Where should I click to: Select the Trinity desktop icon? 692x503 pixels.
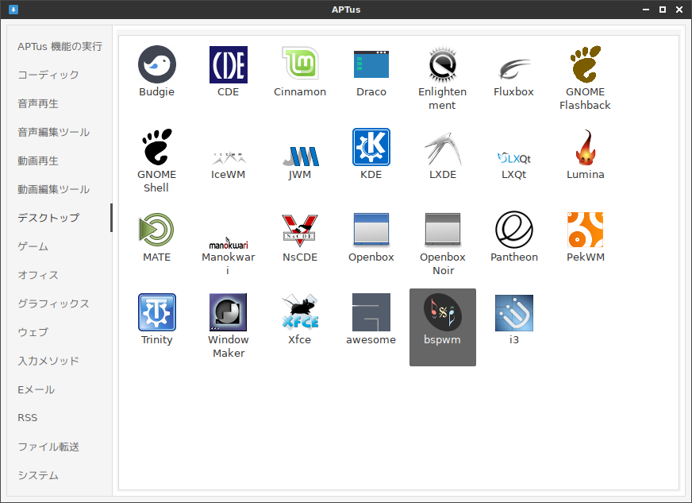[x=156, y=312]
